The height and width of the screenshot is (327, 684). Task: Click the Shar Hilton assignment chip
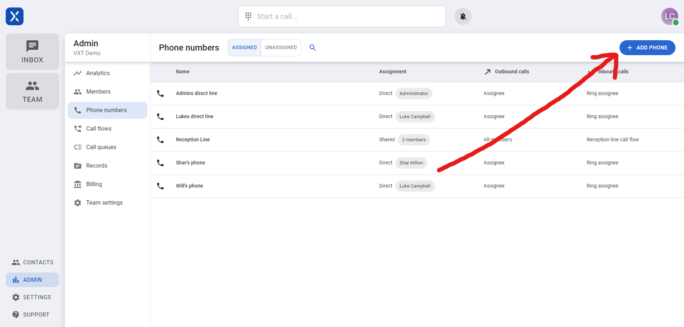click(x=411, y=163)
